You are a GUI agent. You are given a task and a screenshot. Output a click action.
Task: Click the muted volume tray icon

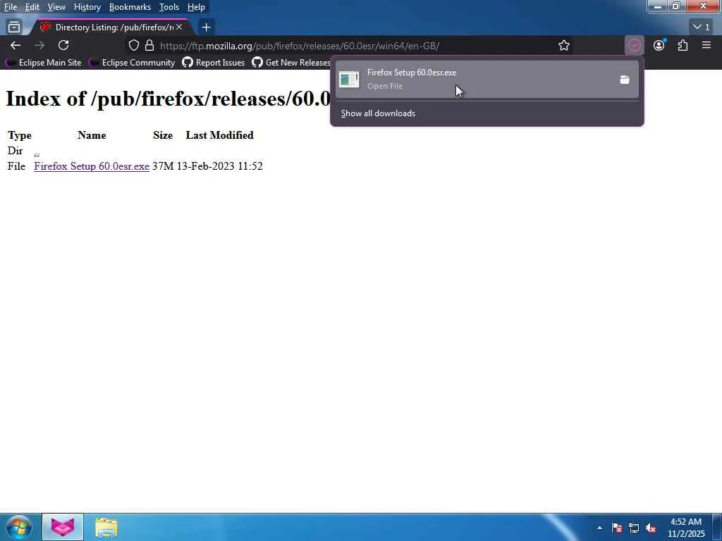tap(651, 528)
